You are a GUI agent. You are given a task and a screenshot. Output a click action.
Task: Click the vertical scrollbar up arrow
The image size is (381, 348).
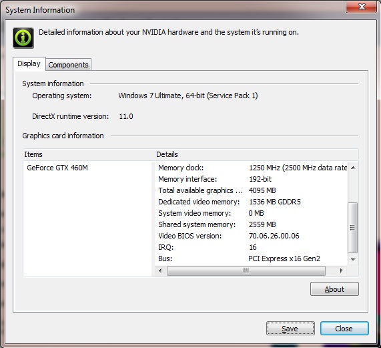(x=353, y=168)
